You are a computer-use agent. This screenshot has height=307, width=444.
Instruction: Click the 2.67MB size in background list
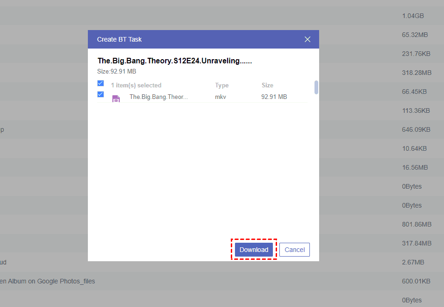[413, 262]
